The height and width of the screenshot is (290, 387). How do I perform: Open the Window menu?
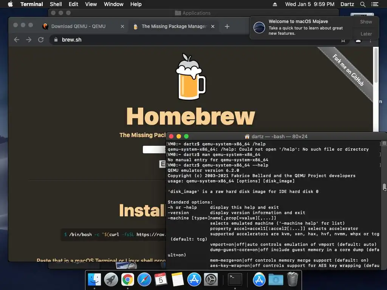[113, 4]
